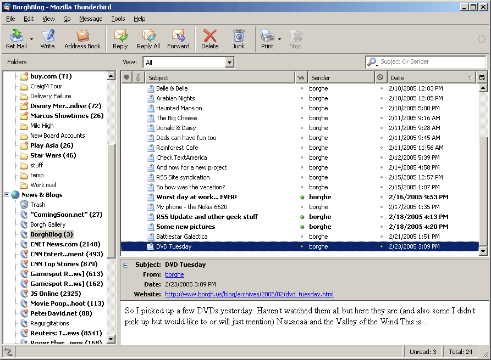Image resolution: width=491 pixels, height=360 pixels.
Task: Select the buy.com folder
Action: pyautogui.click(x=51, y=76)
